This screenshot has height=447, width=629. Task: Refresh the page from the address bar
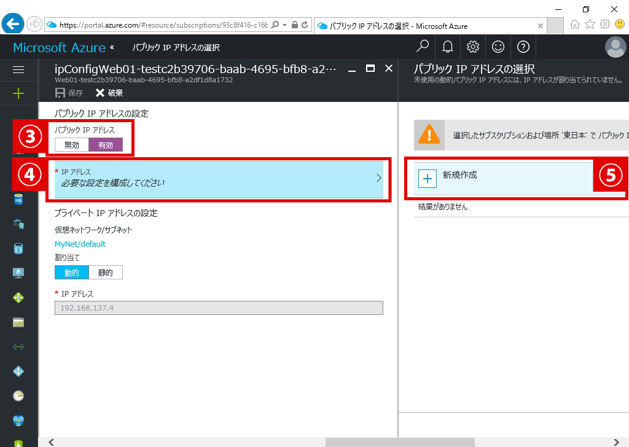point(305,25)
